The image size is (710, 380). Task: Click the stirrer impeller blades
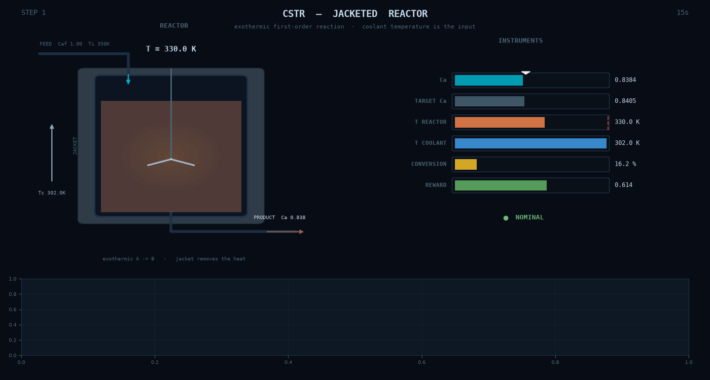171,162
